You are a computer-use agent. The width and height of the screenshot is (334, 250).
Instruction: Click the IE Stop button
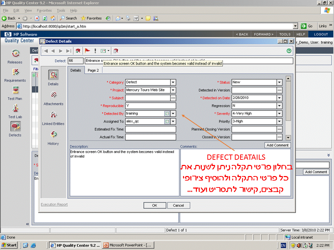(37, 18)
